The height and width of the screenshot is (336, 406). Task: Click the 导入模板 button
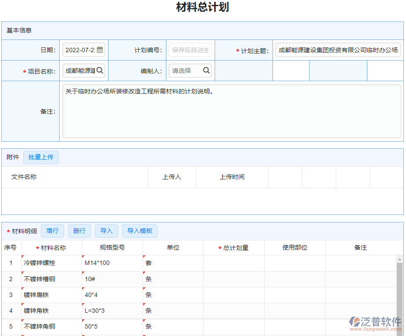coord(140,231)
